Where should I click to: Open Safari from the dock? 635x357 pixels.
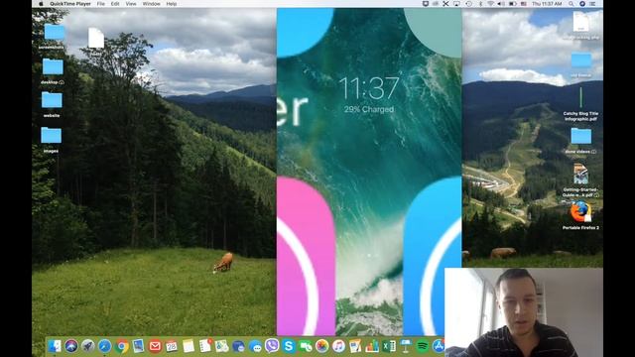[104, 346]
